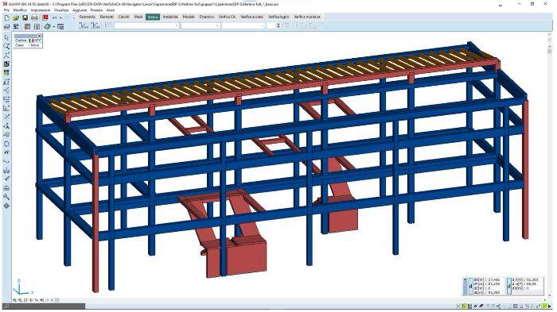Adjust the scale stepper arrows
Screen dimensions: 557x312
tap(278, 25)
